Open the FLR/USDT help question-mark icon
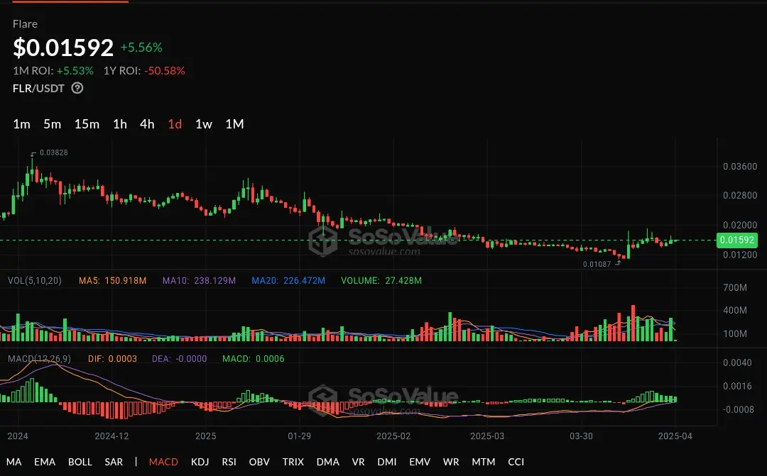 point(77,88)
